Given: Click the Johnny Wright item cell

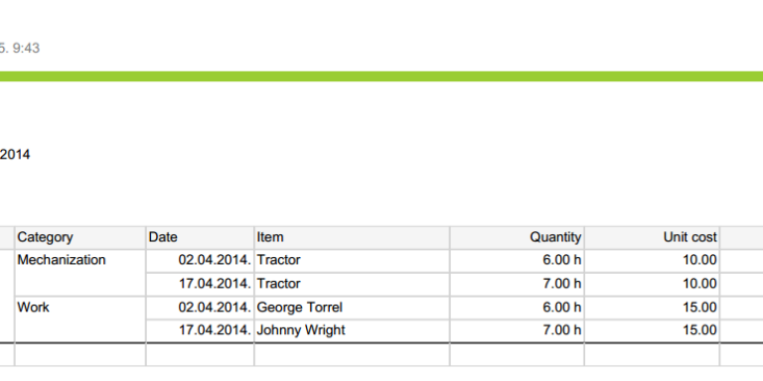Looking at the screenshot, I should tap(352, 330).
